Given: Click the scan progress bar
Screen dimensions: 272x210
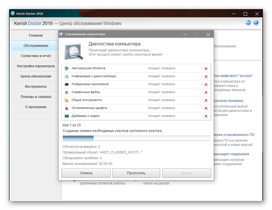Looking at the screenshot, I should [136, 138].
